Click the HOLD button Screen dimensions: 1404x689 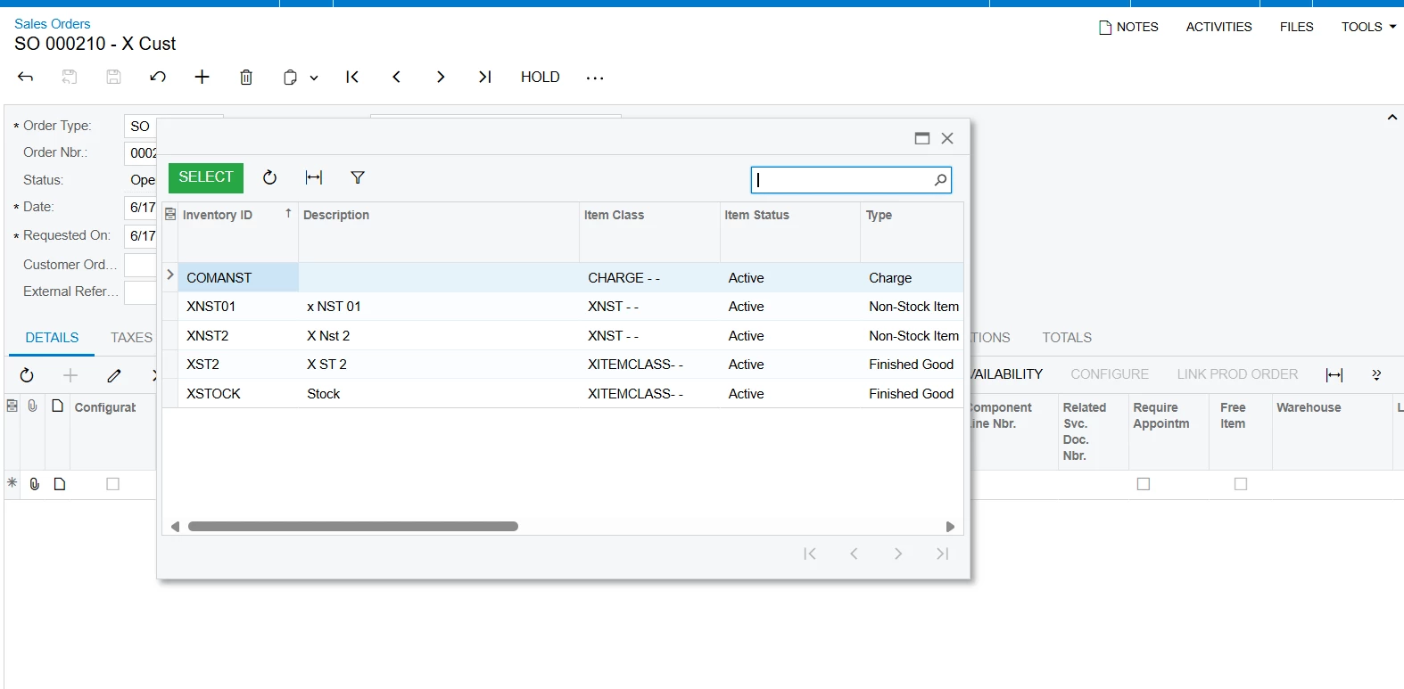click(541, 77)
